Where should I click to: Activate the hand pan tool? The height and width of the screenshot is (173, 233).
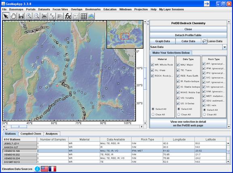tap(13, 16)
